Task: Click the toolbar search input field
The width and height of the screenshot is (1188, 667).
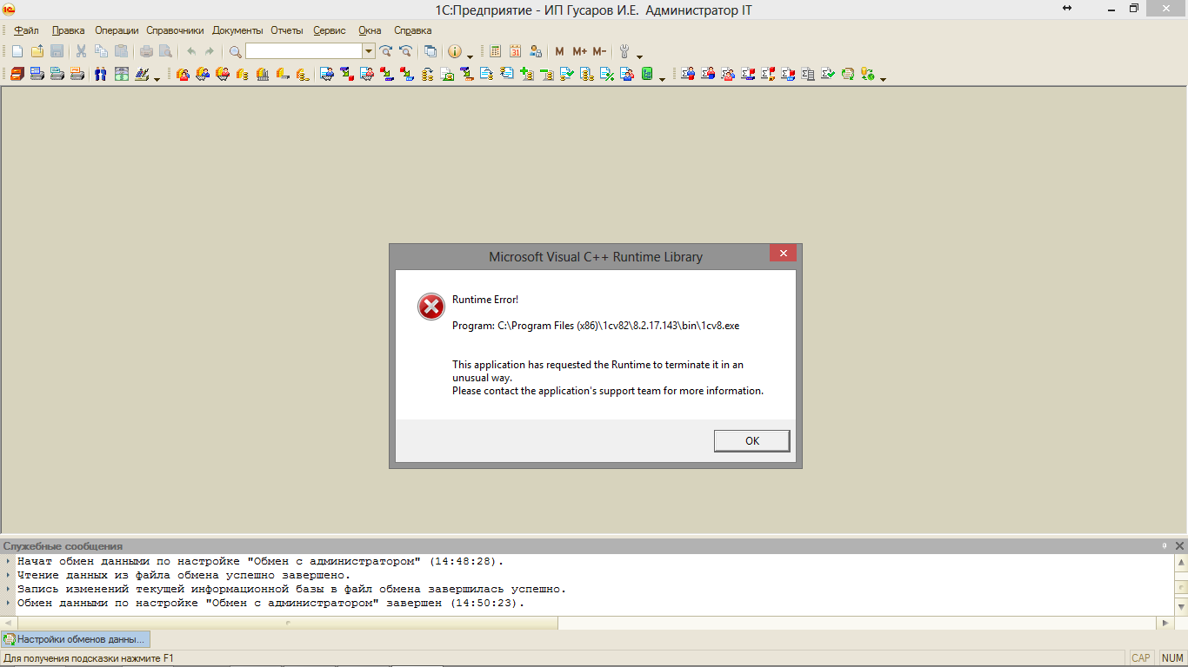Action: [x=304, y=51]
